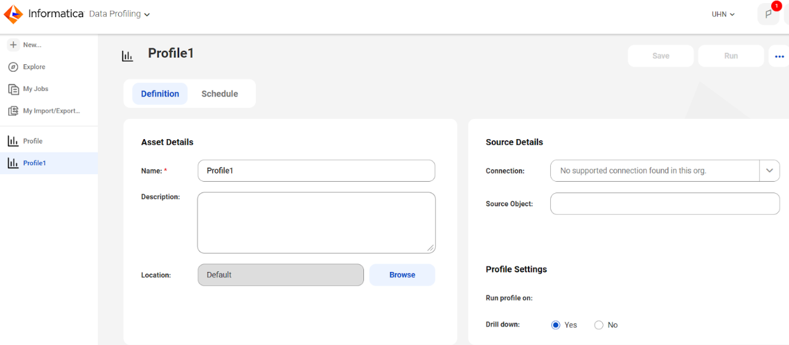Click the Run profile on label

[509, 298]
